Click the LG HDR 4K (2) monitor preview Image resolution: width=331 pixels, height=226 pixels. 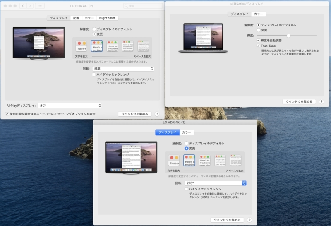point(39,43)
